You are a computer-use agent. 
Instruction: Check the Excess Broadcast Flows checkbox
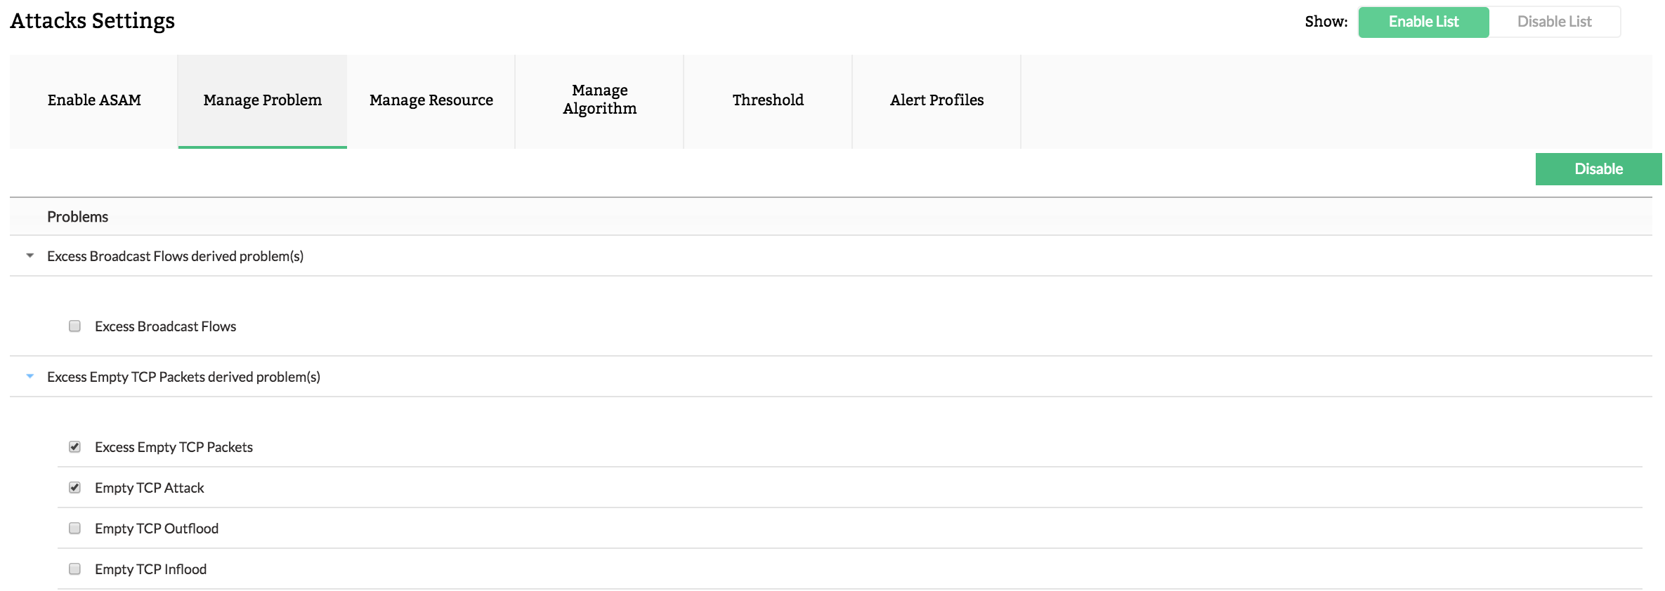point(74,326)
